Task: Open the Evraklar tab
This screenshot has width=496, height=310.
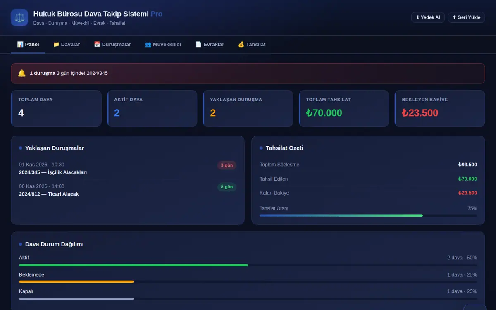Action: pos(210,44)
